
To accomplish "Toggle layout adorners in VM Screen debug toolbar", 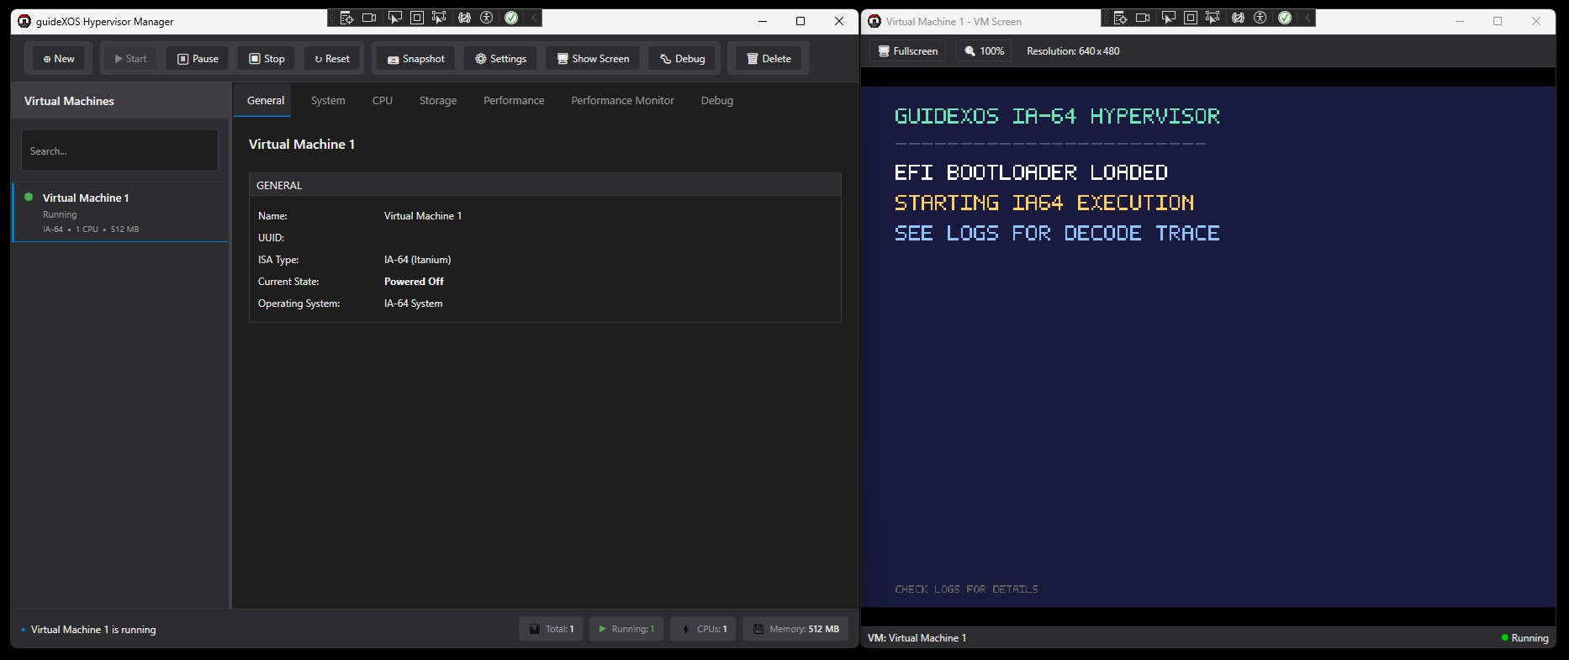I will click(1191, 18).
